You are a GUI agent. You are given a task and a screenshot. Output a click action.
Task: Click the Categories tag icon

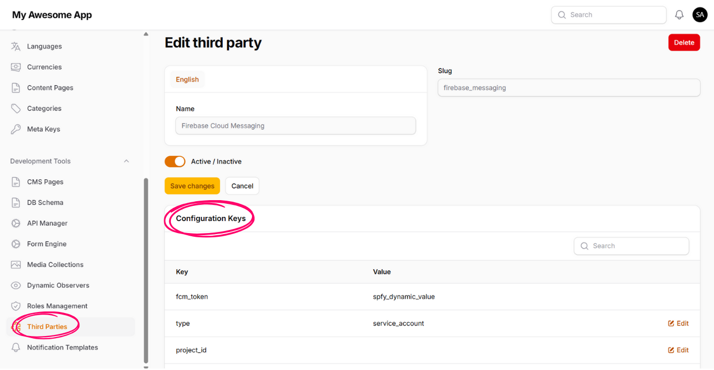[x=16, y=109]
